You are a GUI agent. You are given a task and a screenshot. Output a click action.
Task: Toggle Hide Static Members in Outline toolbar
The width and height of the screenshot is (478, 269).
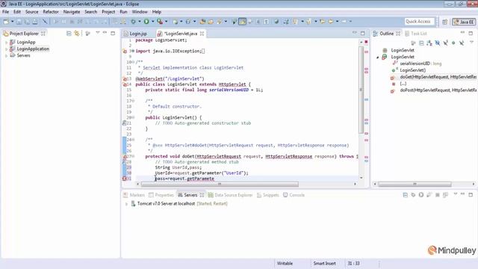click(446, 43)
